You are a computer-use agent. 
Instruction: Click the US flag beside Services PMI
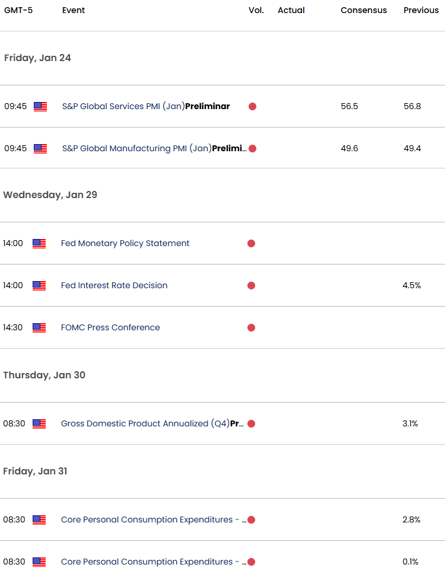pos(40,106)
